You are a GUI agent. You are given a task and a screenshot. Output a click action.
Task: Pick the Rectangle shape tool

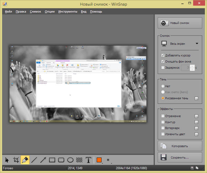(52, 160)
